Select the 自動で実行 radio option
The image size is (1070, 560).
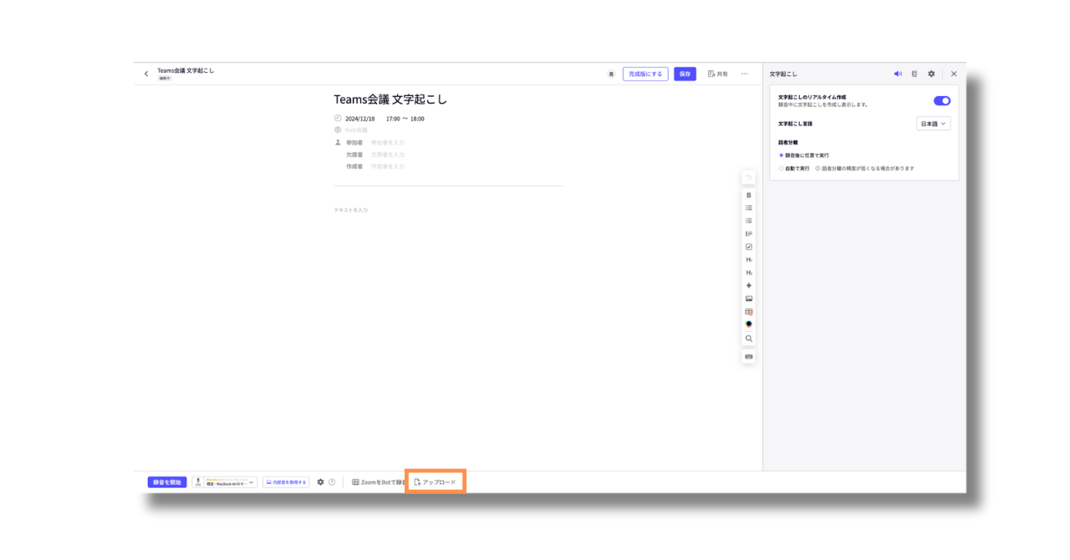[782, 168]
